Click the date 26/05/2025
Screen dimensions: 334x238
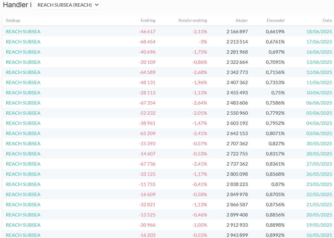(x=319, y=174)
